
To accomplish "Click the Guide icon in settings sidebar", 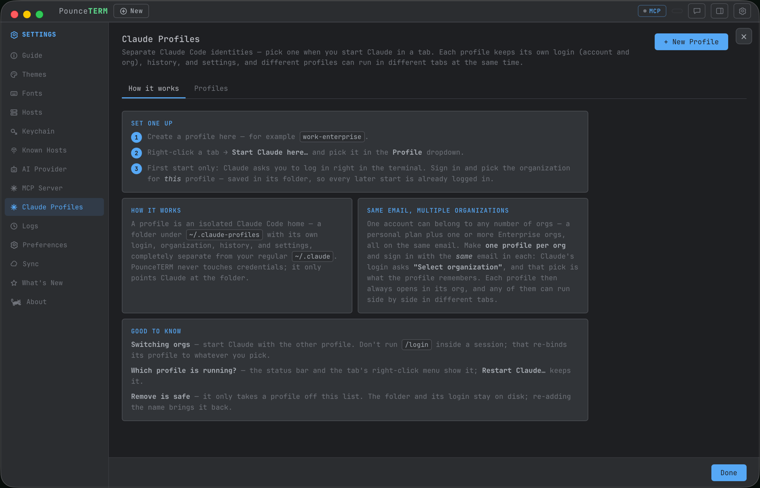I will [14, 56].
